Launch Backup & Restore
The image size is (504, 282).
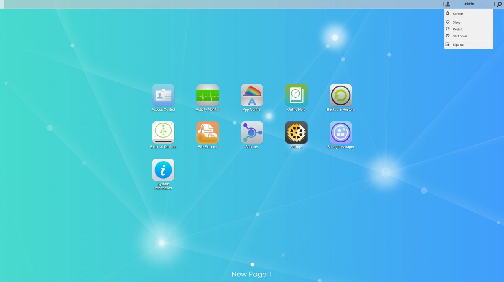pos(341,95)
